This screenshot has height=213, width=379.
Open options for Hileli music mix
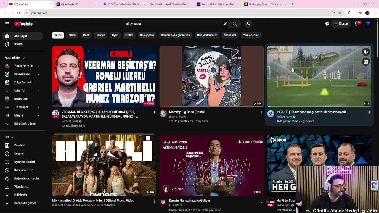(154, 201)
